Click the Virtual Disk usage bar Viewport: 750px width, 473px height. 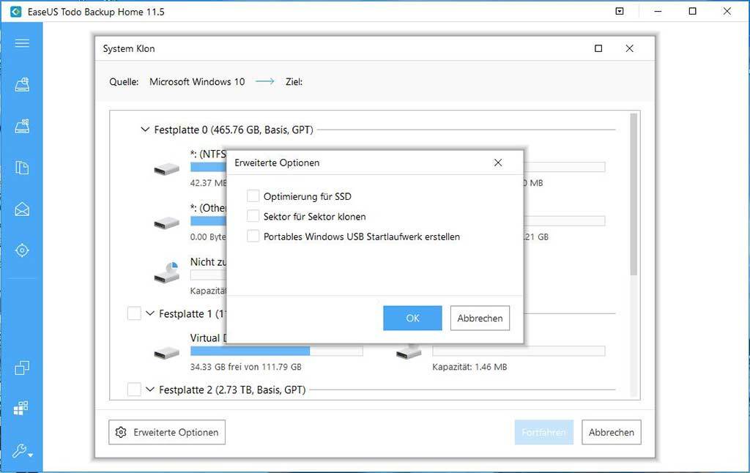coord(276,351)
